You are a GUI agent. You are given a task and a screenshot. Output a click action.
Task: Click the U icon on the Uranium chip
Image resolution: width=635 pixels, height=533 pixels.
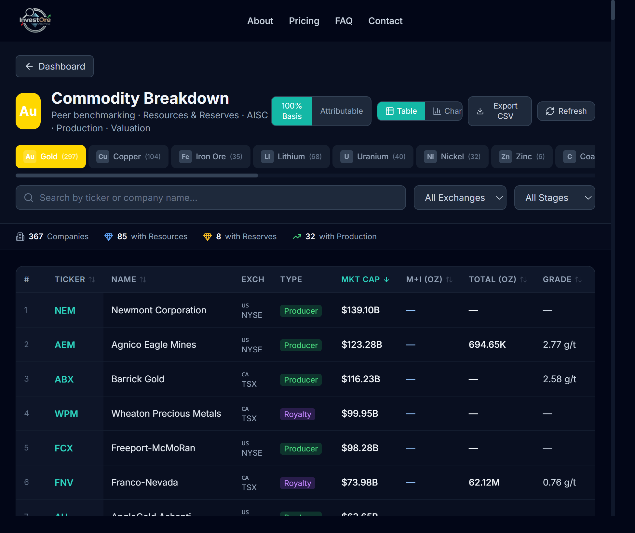[x=347, y=157]
